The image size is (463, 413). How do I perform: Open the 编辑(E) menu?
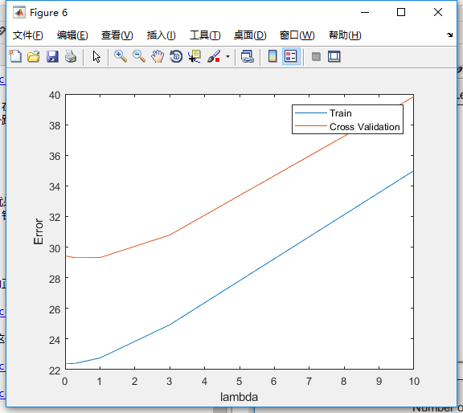click(72, 35)
